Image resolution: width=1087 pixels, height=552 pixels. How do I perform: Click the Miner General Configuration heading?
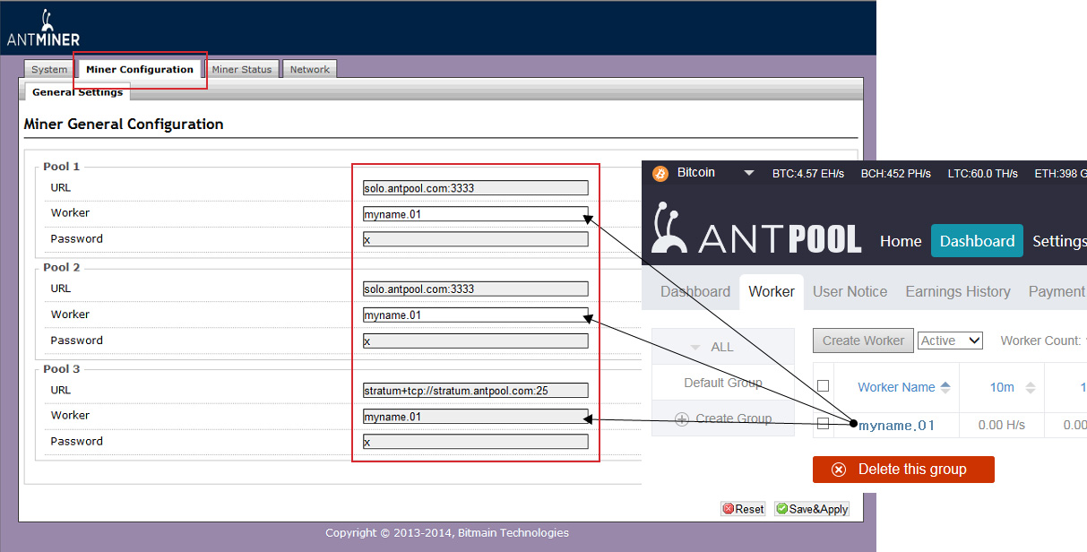(124, 124)
